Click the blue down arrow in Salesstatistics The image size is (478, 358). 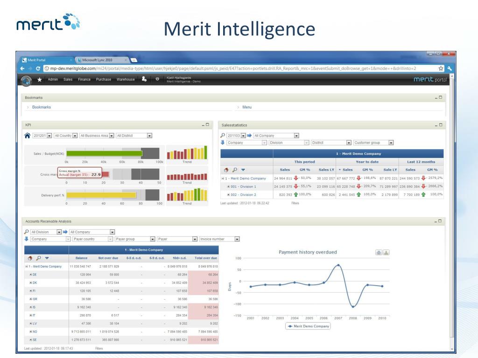click(223, 143)
